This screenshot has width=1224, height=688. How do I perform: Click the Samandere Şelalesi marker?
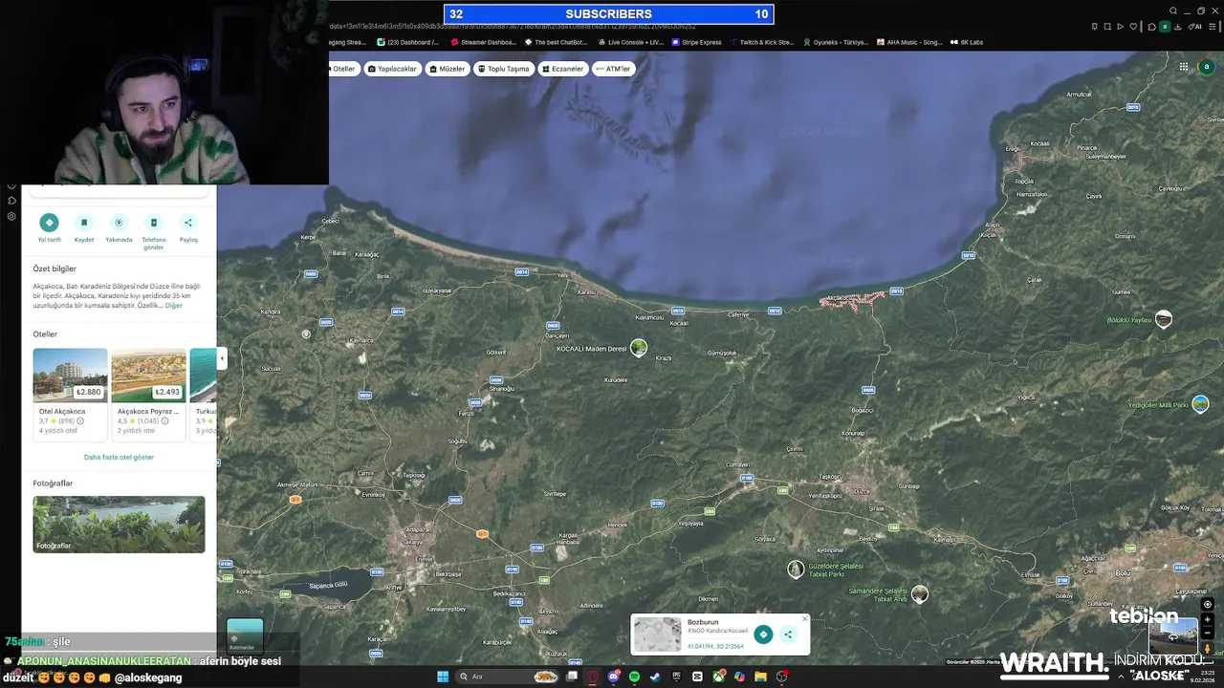920,594
